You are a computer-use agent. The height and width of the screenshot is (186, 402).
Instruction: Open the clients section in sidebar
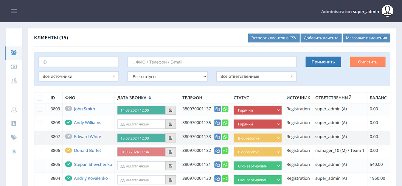[x=14, y=53]
